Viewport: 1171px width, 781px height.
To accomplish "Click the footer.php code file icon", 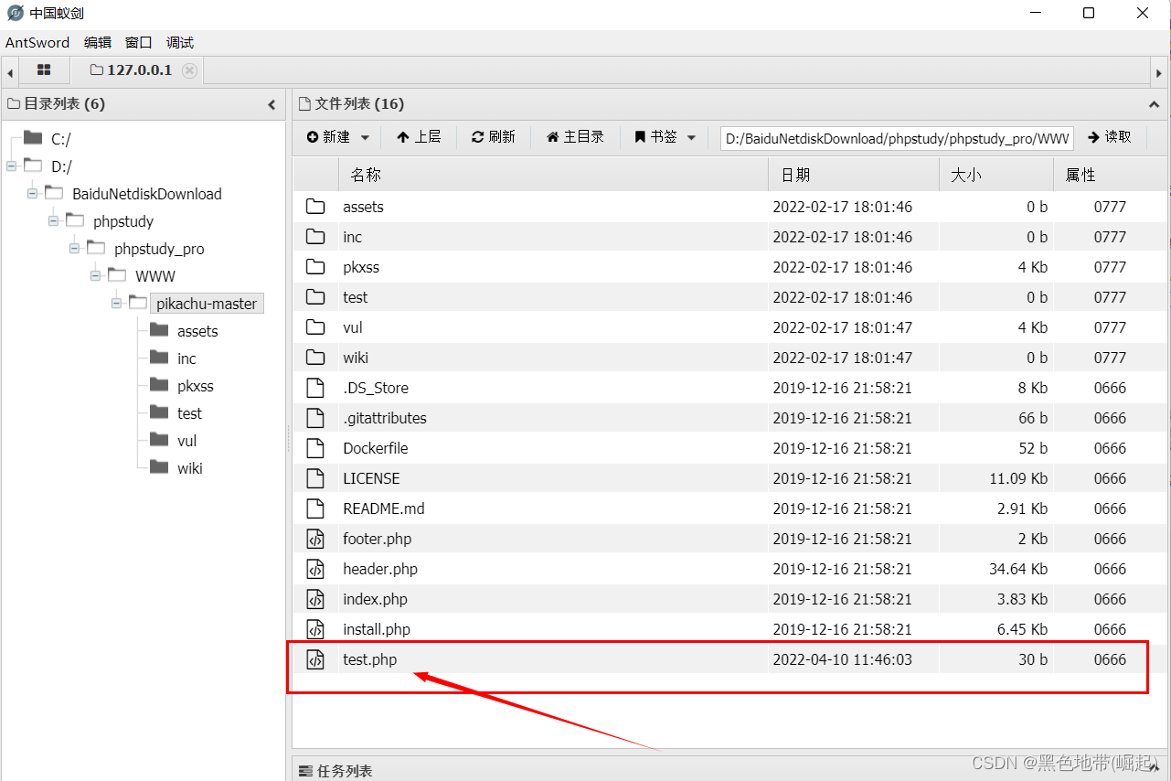I will click(315, 539).
